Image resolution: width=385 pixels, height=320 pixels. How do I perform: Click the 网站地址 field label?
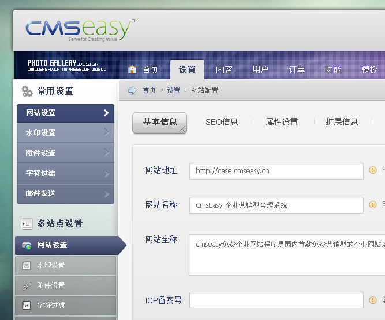click(x=161, y=170)
